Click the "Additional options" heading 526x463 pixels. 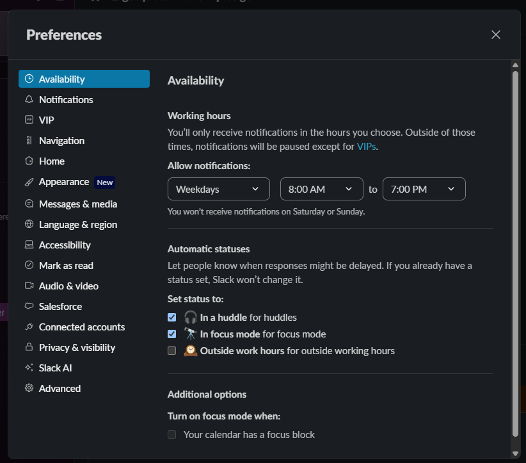click(207, 394)
